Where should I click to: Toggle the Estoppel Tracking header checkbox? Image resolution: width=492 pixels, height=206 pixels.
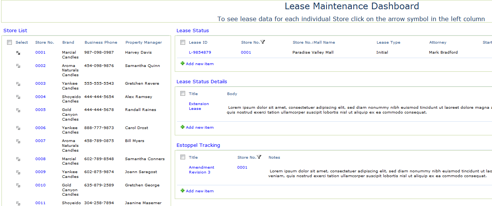pos(183,157)
